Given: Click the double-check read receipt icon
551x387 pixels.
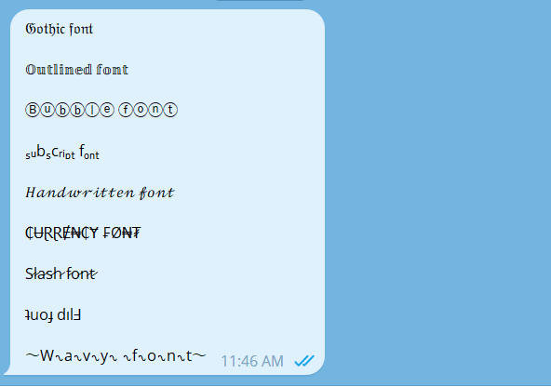Looking at the screenshot, I should (304, 361).
